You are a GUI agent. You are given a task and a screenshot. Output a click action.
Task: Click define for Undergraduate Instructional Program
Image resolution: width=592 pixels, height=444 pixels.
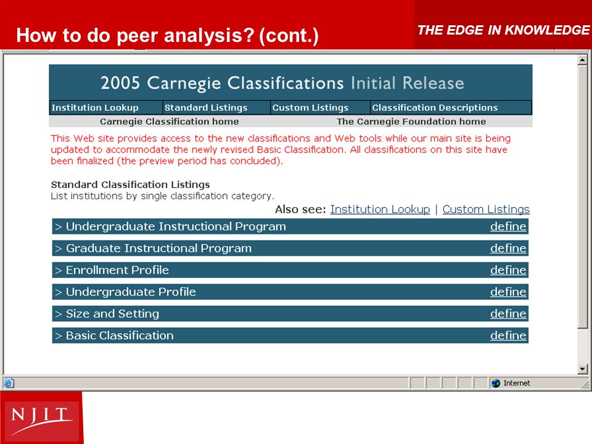click(508, 226)
